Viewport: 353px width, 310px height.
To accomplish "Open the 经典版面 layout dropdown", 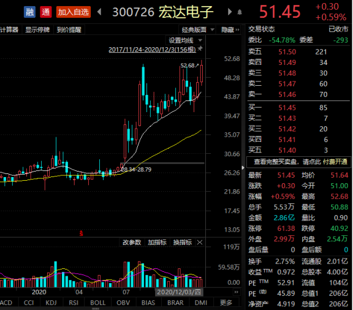I will [197, 29].
